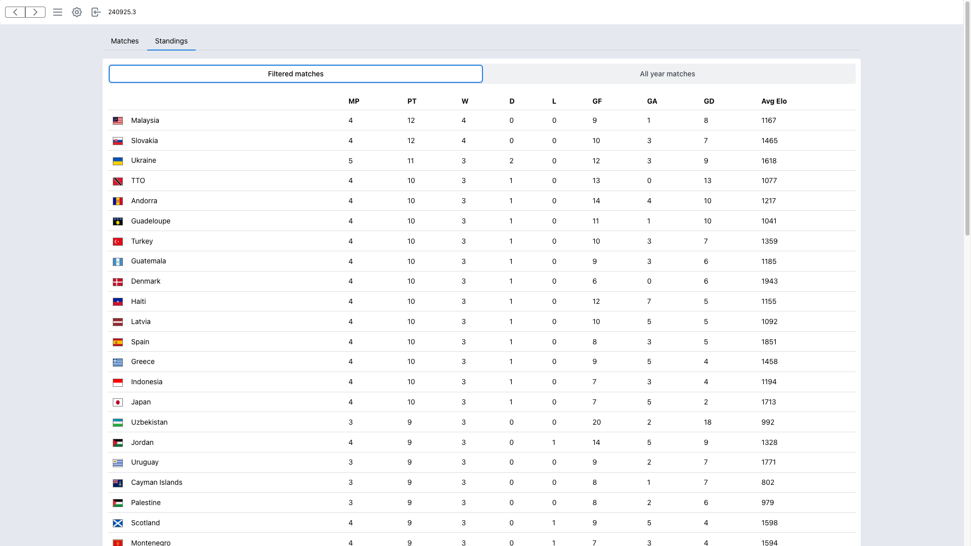971x546 pixels.
Task: Click Uzbekistan's goals for value 20
Action: (x=597, y=422)
